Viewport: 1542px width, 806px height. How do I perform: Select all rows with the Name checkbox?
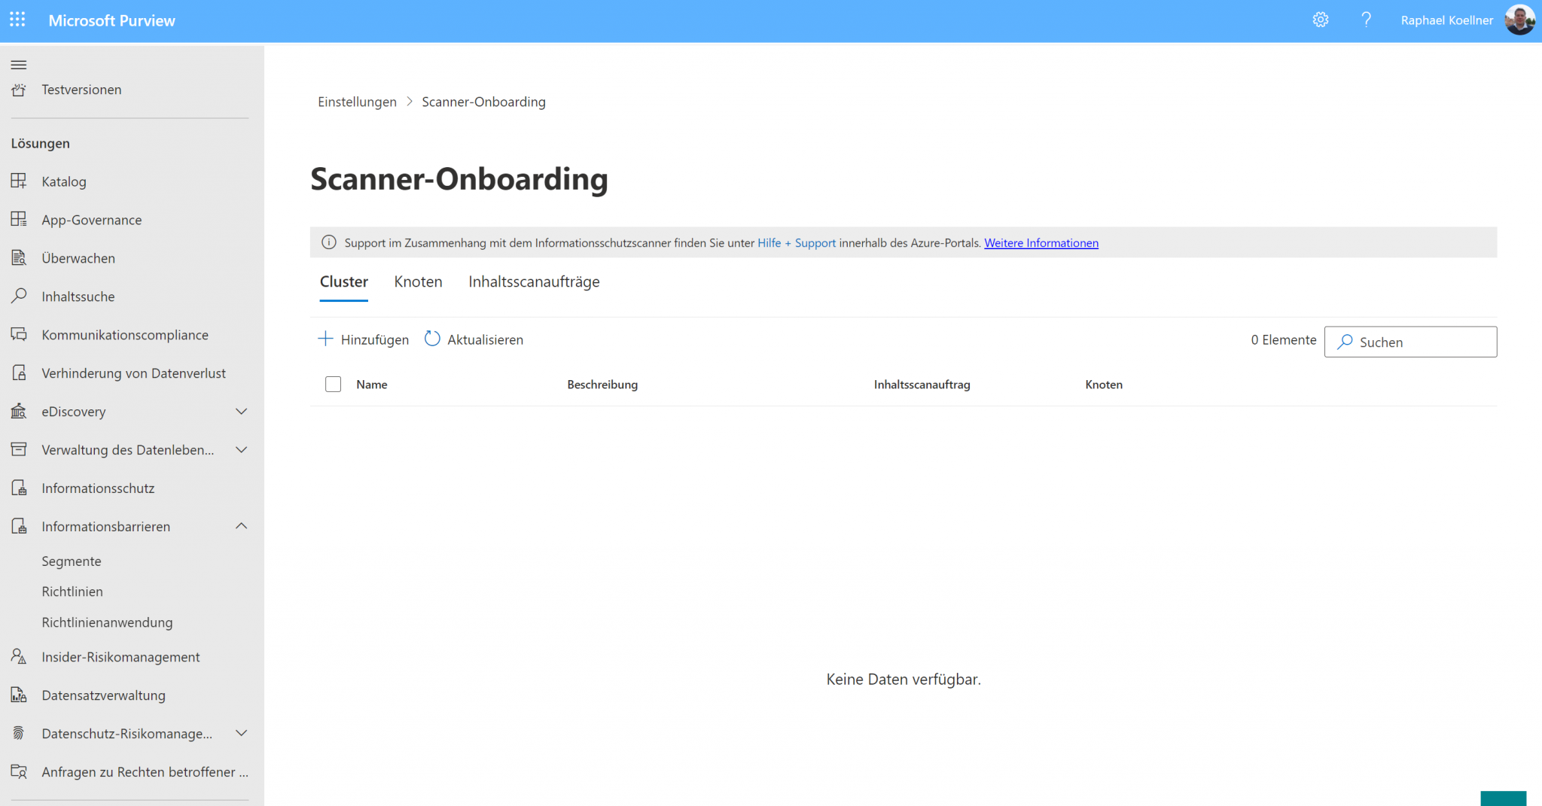point(333,384)
